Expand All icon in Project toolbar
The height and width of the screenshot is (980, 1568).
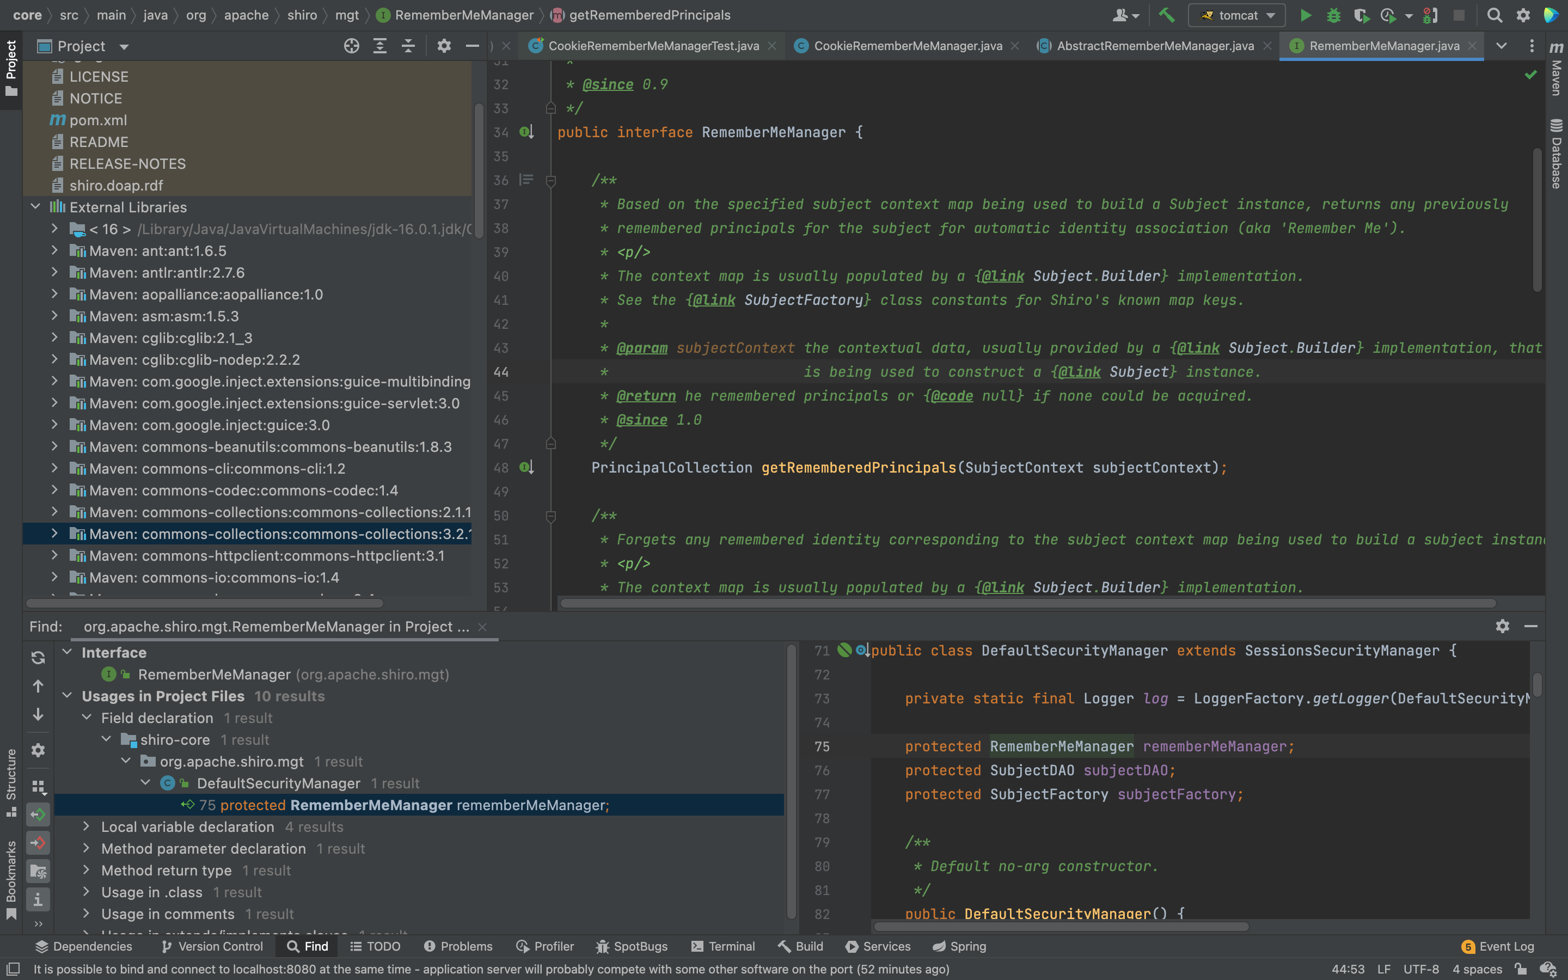pos(379,46)
